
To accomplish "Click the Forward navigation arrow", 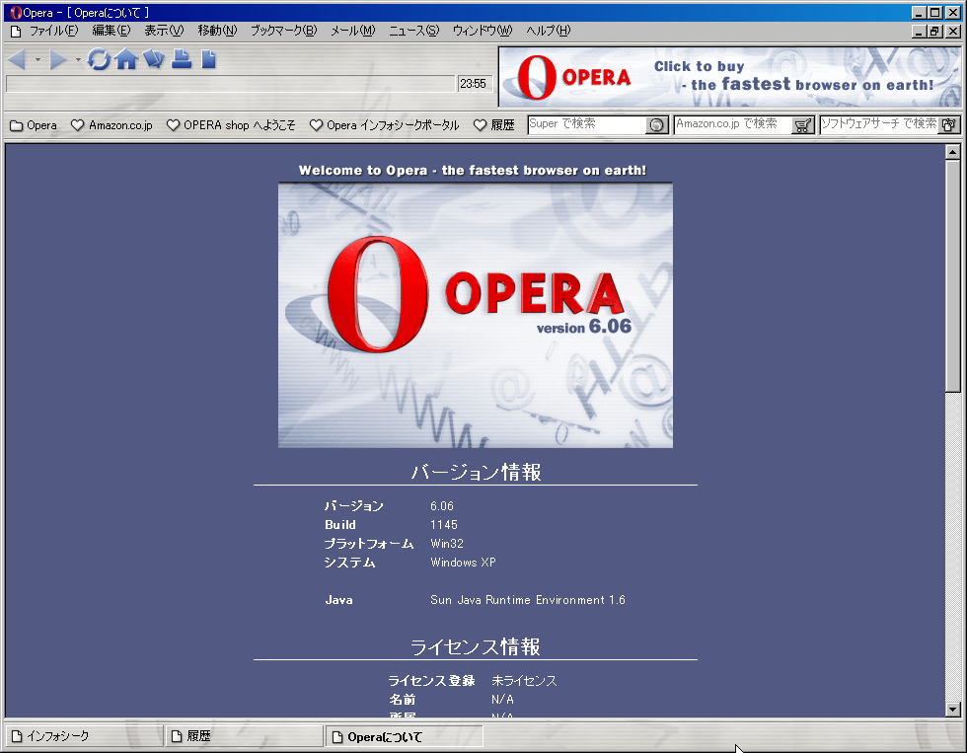I will [x=58, y=60].
